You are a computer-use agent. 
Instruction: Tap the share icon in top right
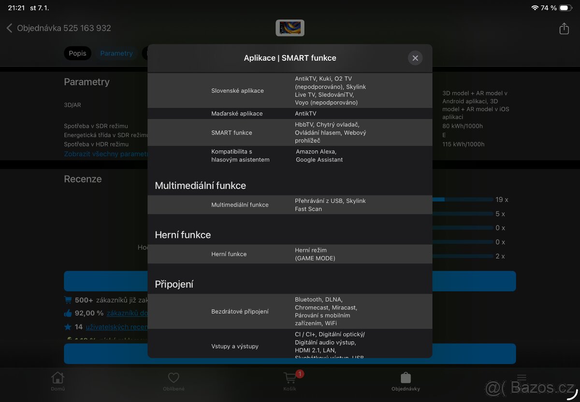pyautogui.click(x=564, y=28)
